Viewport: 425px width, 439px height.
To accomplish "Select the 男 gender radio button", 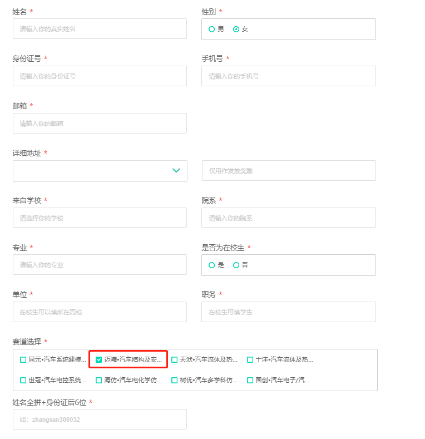I will click(211, 29).
